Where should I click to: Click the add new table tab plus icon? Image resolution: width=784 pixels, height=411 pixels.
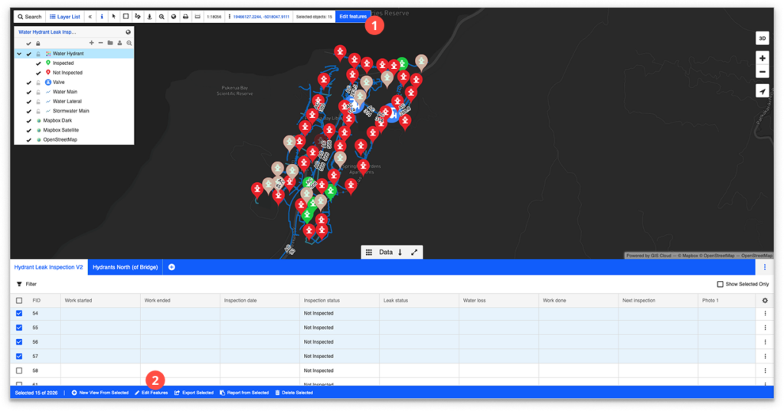171,267
